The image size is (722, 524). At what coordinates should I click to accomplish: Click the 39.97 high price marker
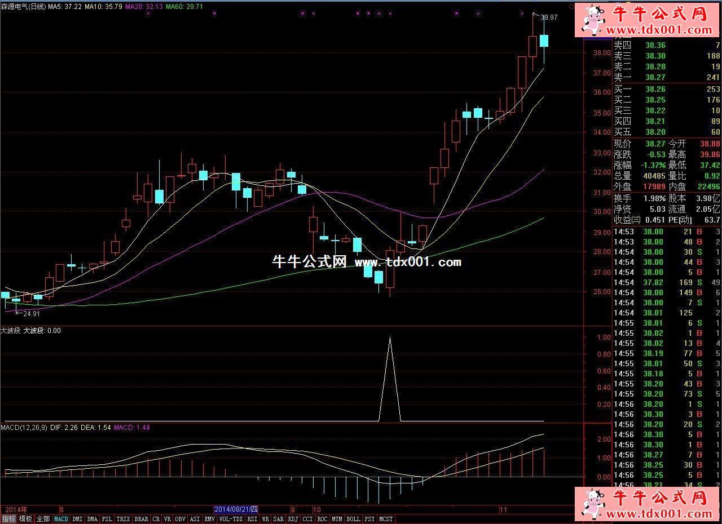[x=548, y=17]
